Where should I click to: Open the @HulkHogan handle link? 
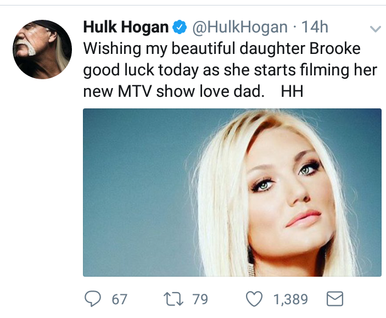tap(240, 27)
